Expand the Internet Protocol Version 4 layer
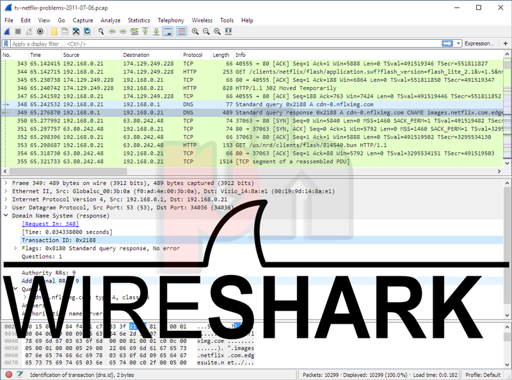512x380 pixels. 6,200
